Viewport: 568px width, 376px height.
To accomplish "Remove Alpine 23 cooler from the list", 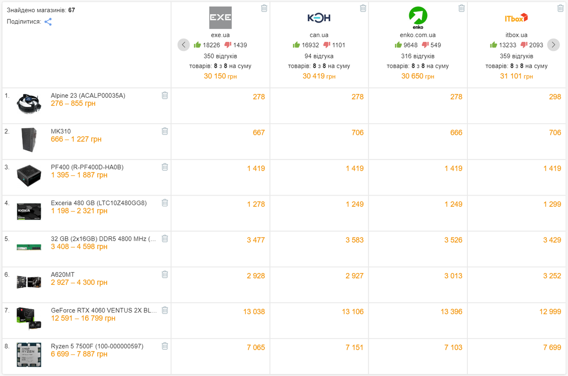I will (165, 95).
